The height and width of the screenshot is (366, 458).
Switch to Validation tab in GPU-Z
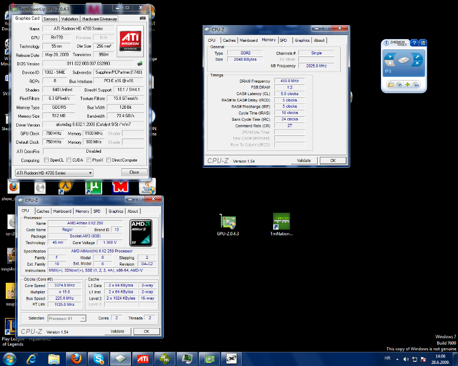point(70,19)
